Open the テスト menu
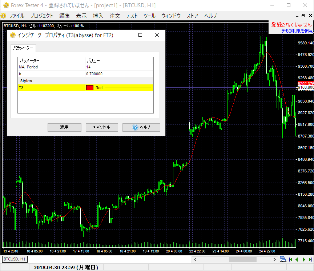Screen dimensions: 314x271 coord(132,16)
